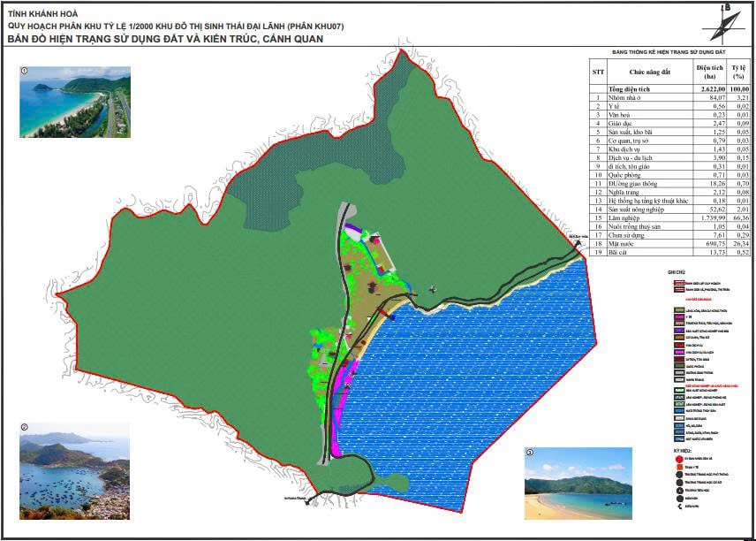Open the bottom-left harbor village photo
Image resolution: width=756 pixels, height=541 pixels.
[75, 477]
